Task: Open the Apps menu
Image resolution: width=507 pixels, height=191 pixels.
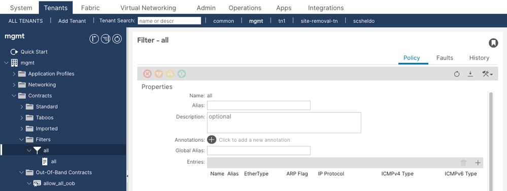Action: (x=284, y=8)
